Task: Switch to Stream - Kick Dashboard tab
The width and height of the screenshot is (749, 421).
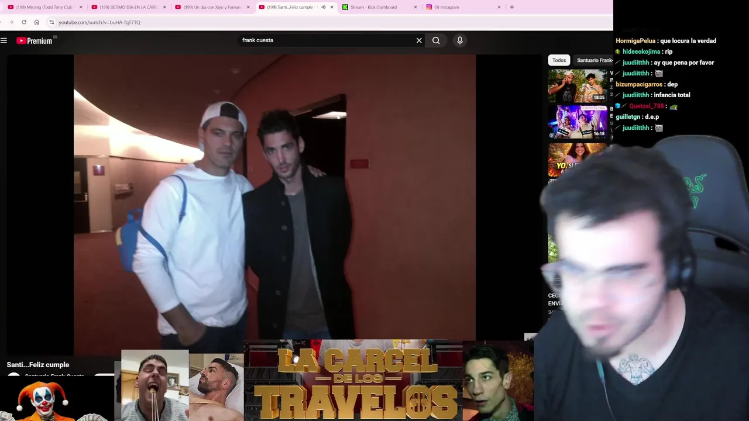Action: point(373,7)
